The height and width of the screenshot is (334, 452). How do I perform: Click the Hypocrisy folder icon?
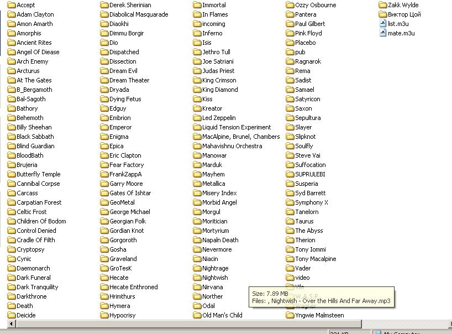(x=104, y=315)
